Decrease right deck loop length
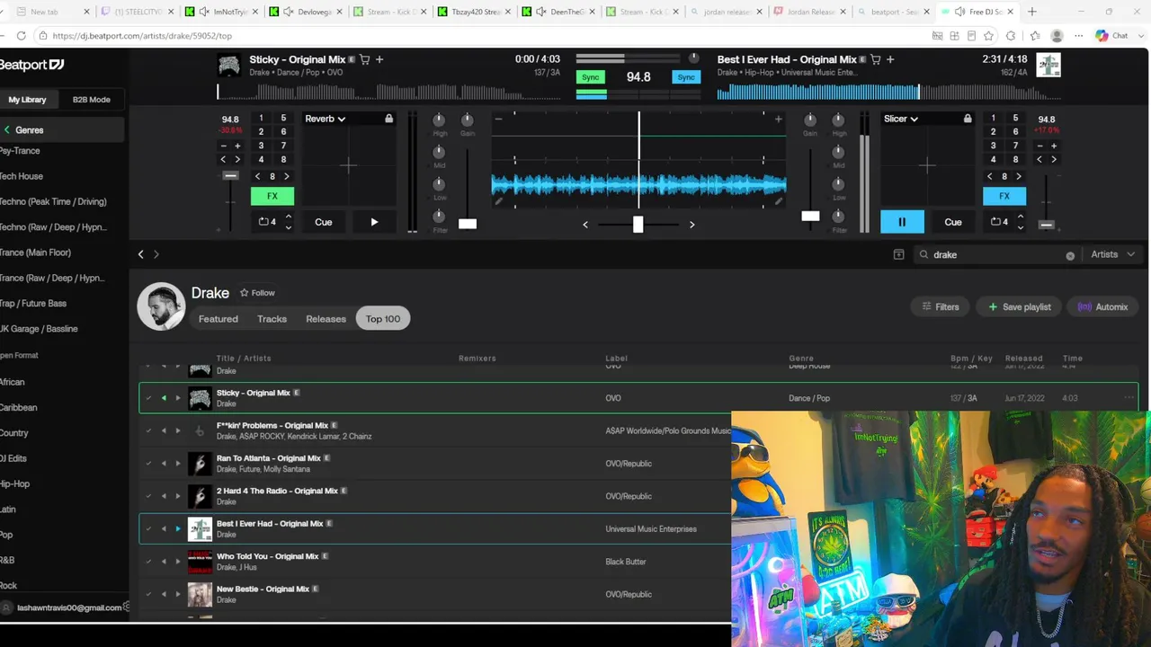 click(1020, 227)
